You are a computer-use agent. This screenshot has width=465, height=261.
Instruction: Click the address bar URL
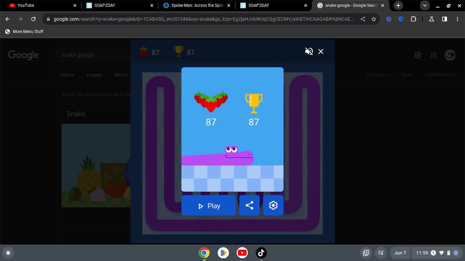click(x=203, y=19)
